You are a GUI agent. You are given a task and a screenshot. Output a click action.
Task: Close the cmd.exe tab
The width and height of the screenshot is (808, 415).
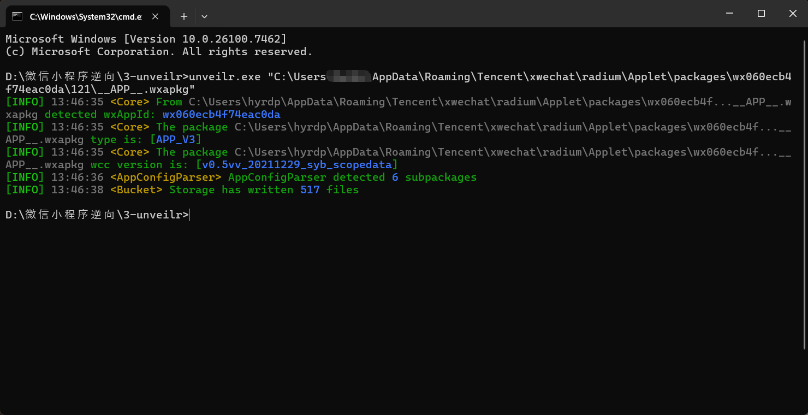[155, 16]
